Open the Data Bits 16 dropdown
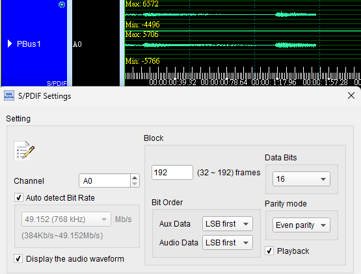 301,179
